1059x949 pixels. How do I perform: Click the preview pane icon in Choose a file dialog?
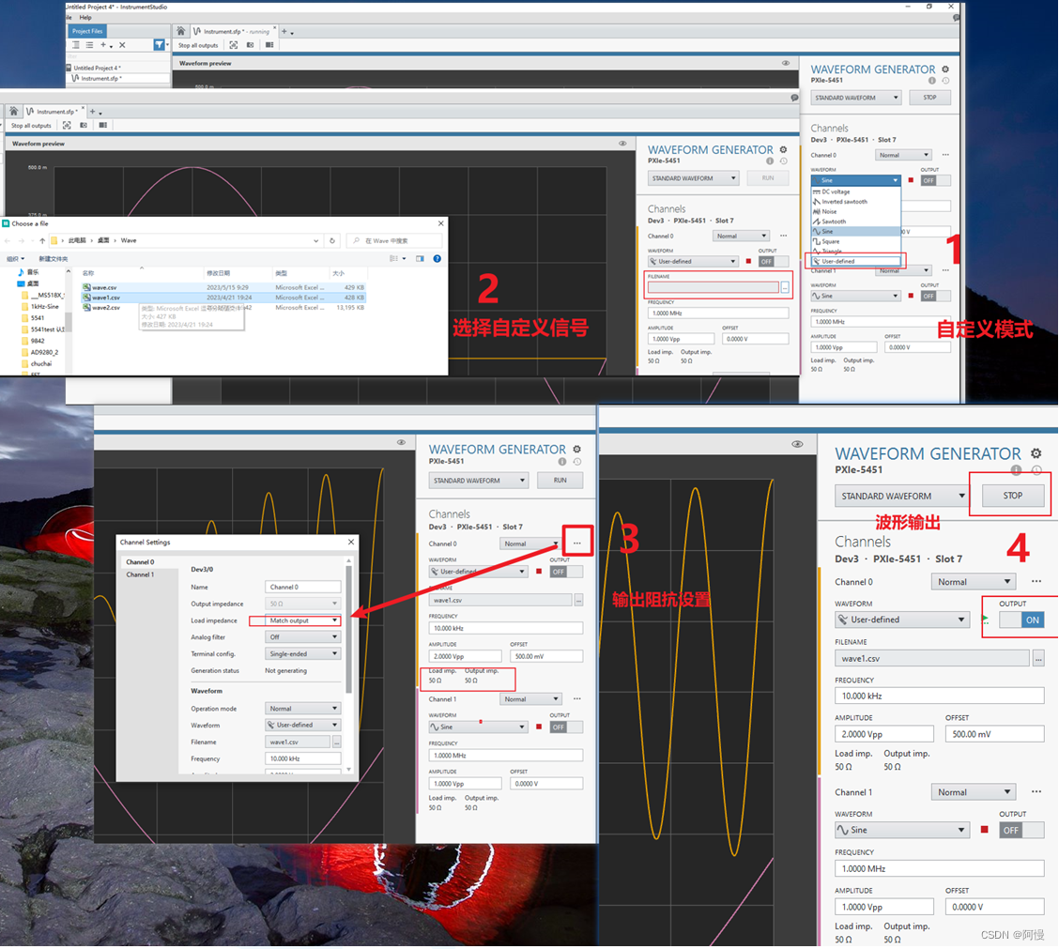[420, 259]
